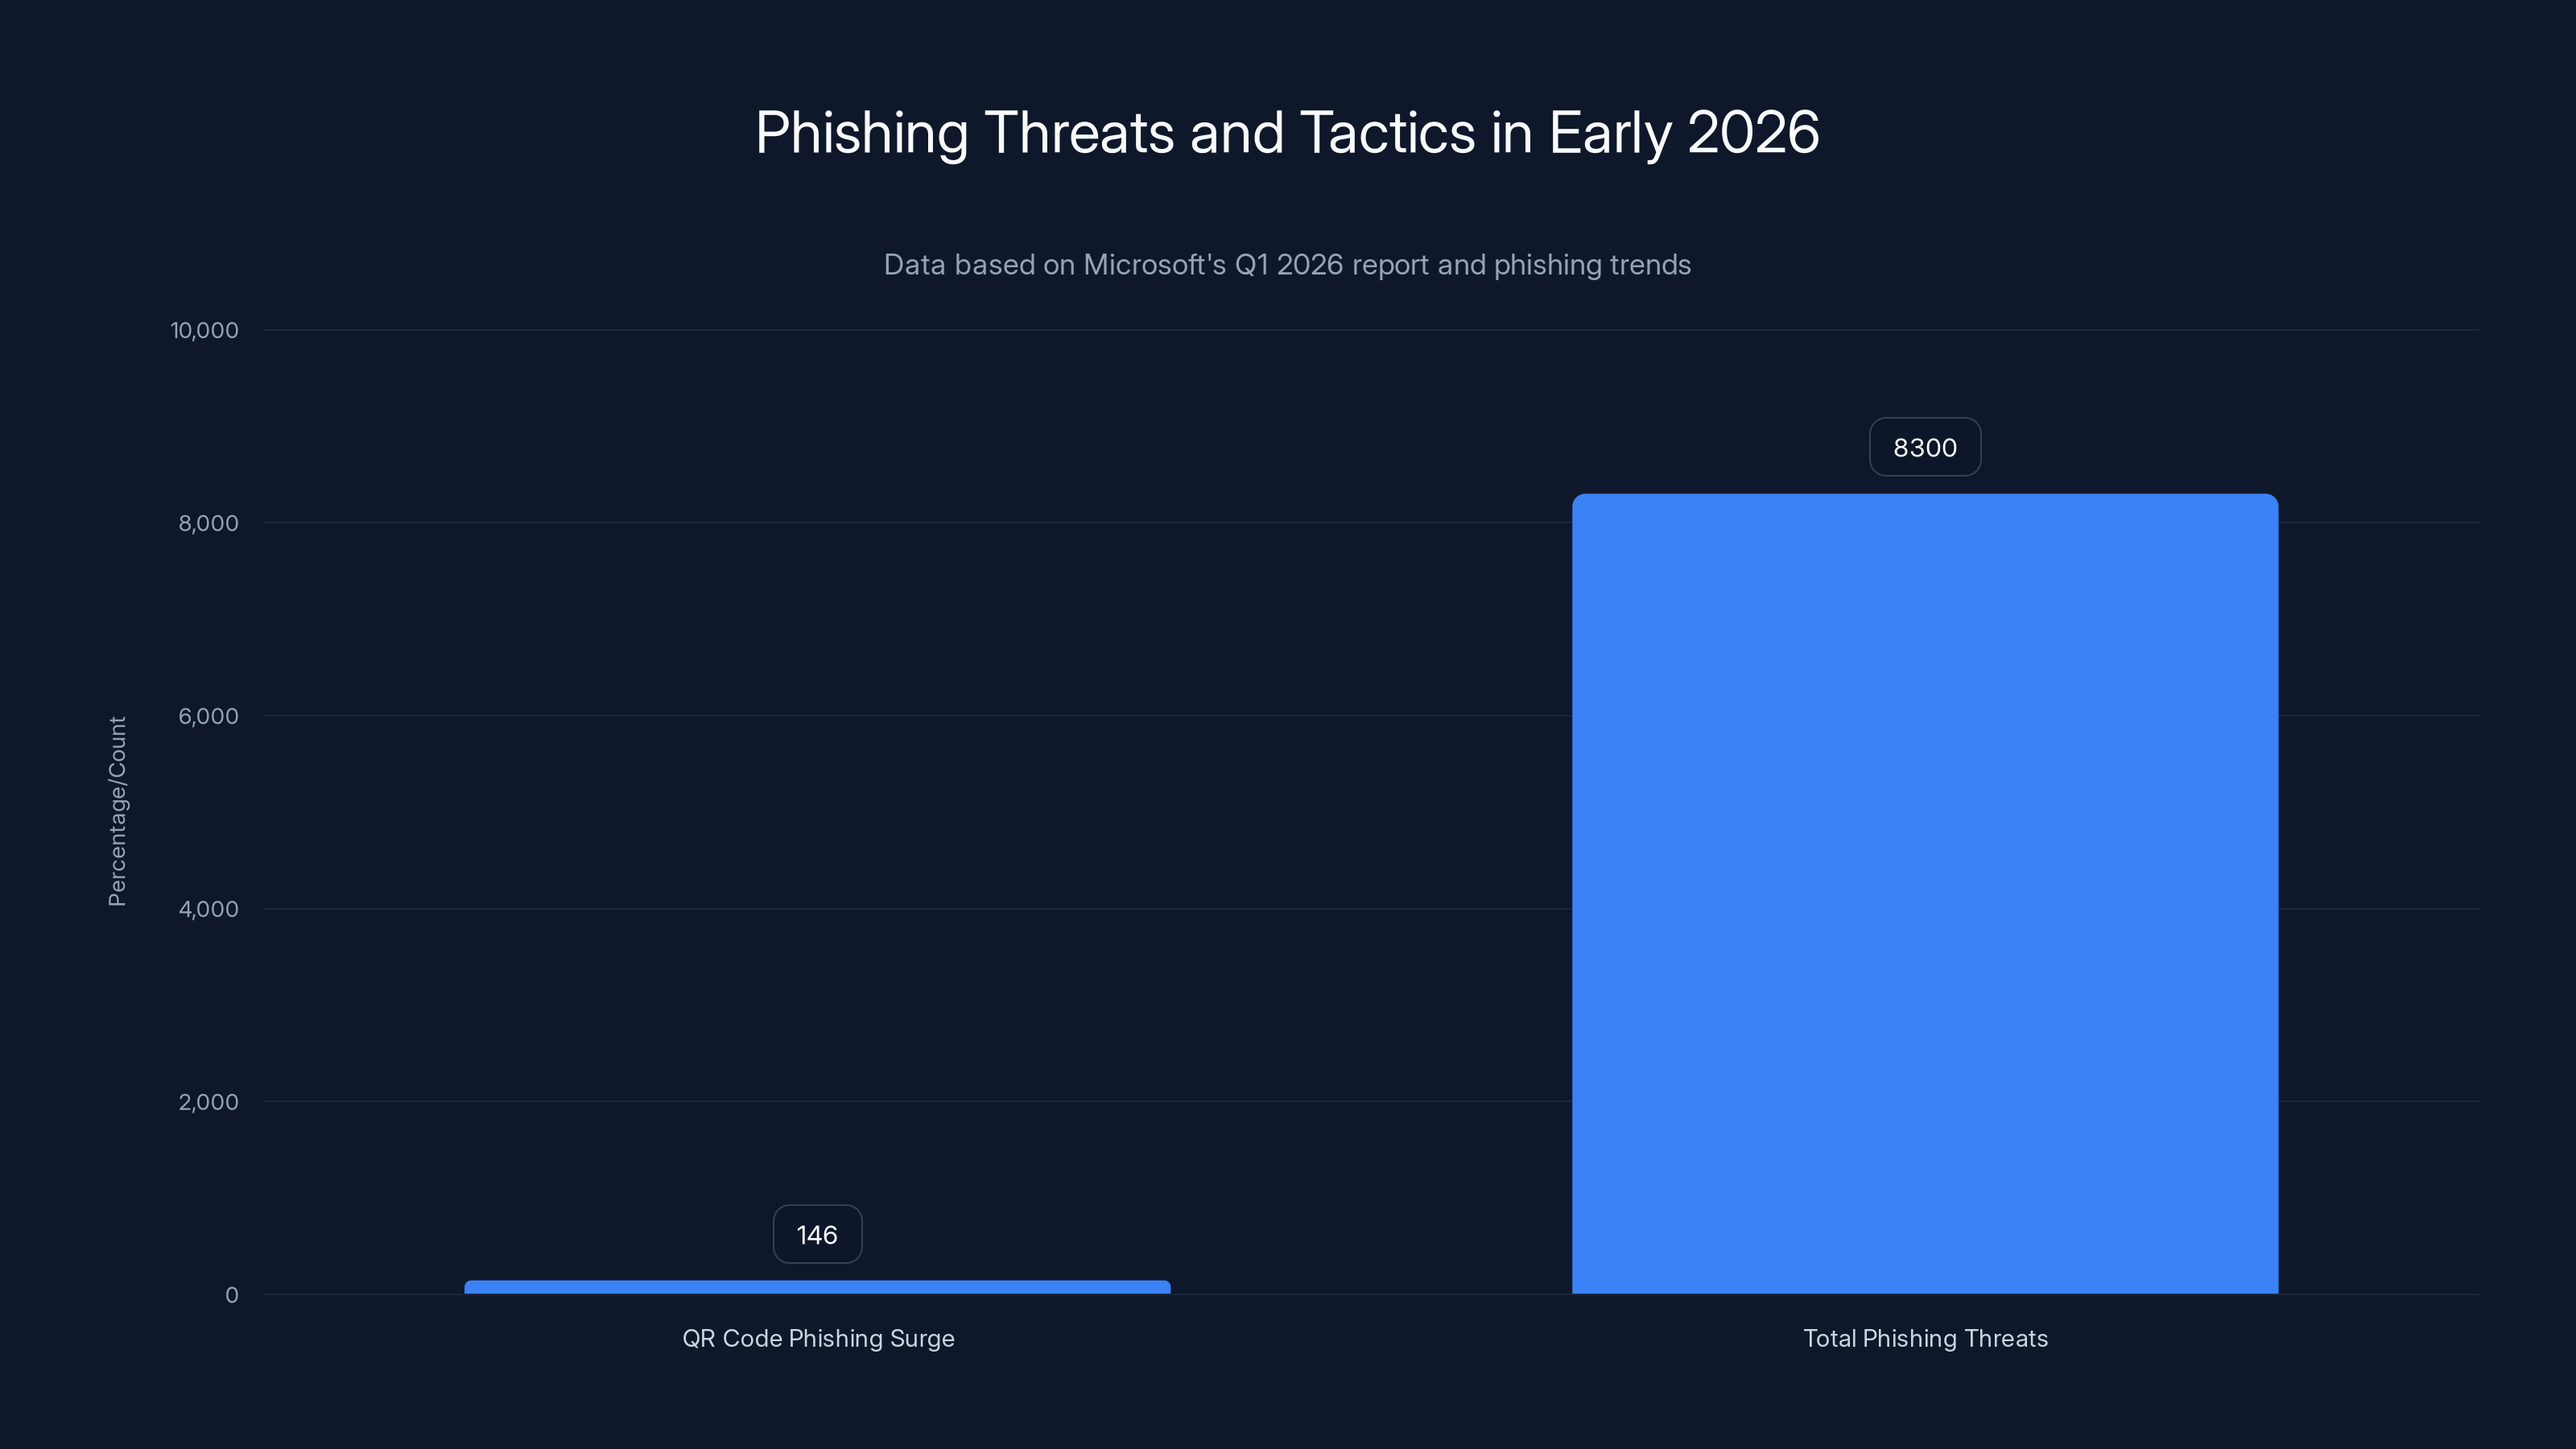The image size is (2576, 1449).
Task: Click the subtitle about Microsoft's Q1 2026 report
Action: tap(1287, 265)
